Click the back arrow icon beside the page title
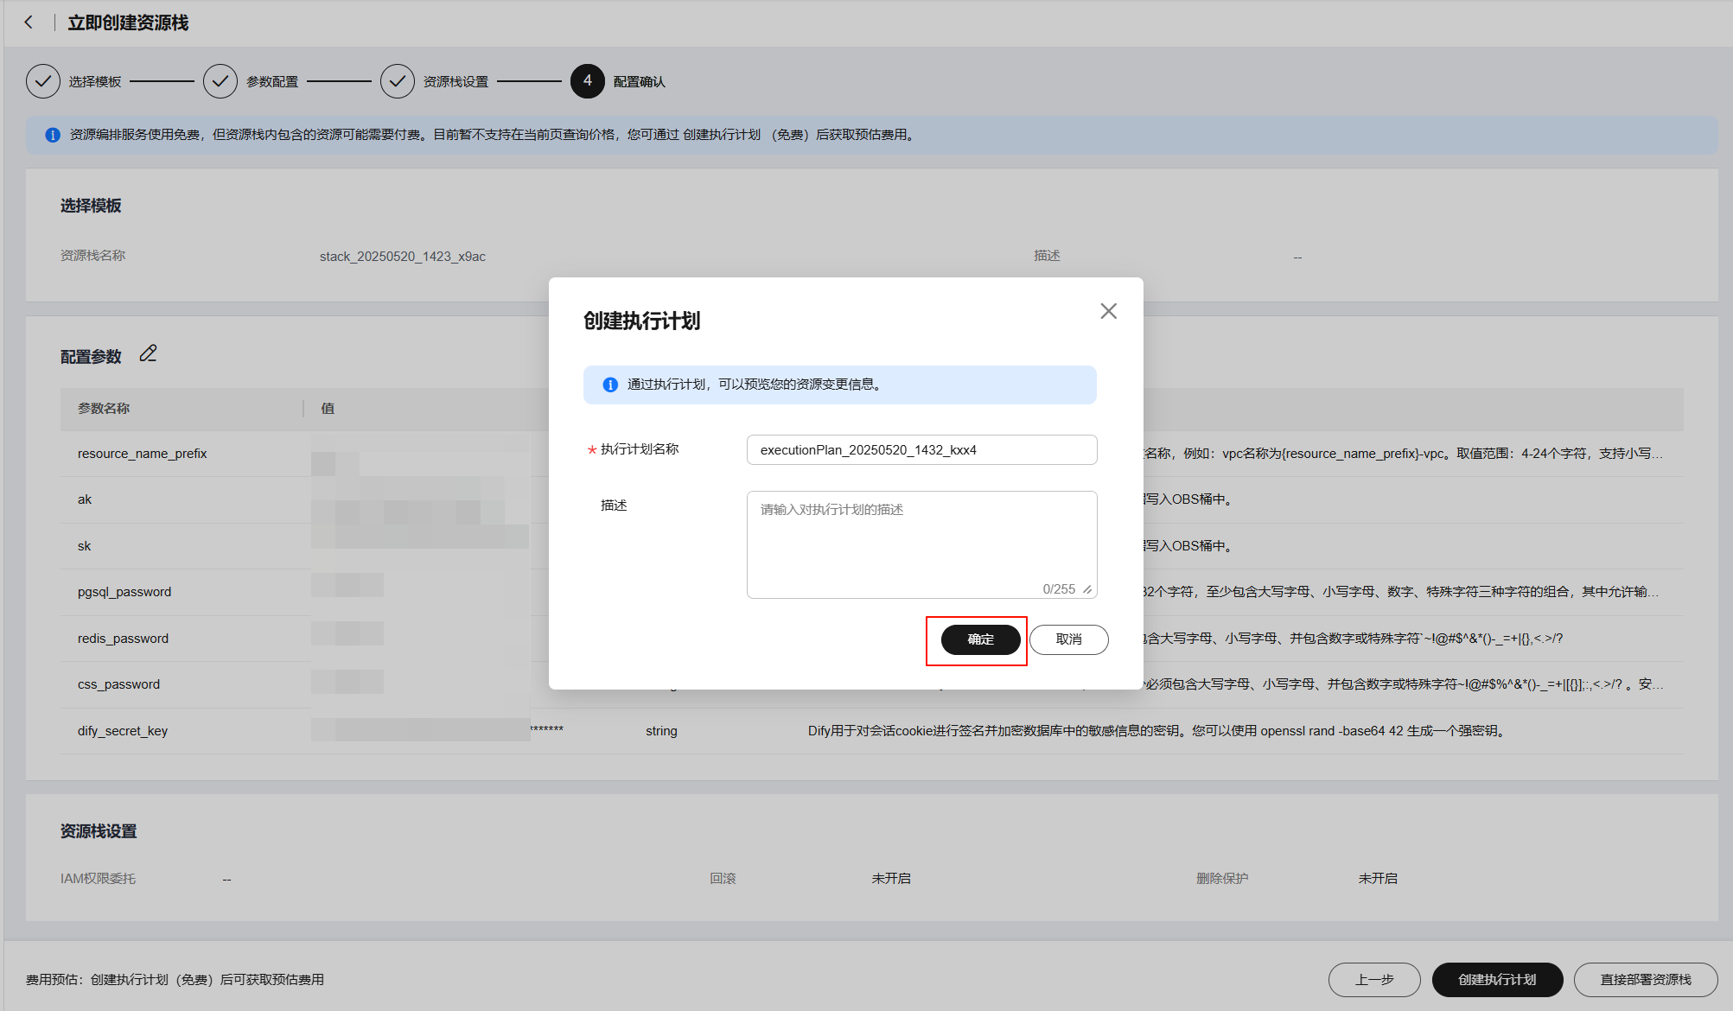Viewport: 1733px width, 1011px height. (29, 22)
